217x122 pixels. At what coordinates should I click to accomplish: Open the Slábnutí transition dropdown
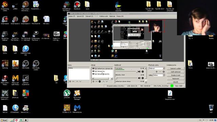(157, 68)
